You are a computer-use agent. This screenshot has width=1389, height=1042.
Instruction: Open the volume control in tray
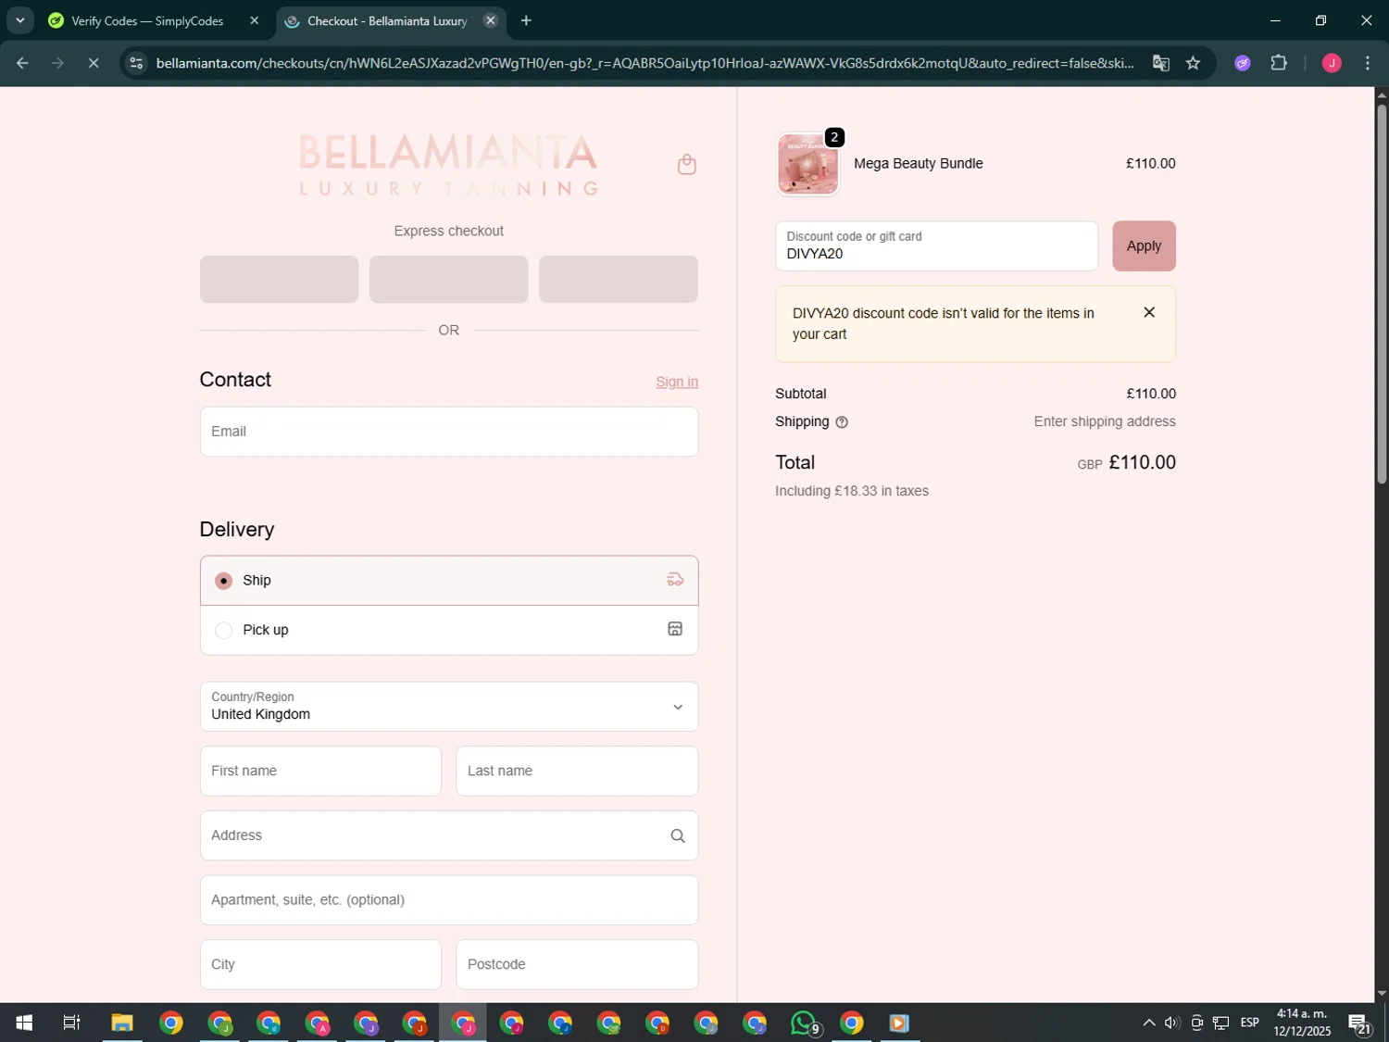pyautogui.click(x=1172, y=1023)
